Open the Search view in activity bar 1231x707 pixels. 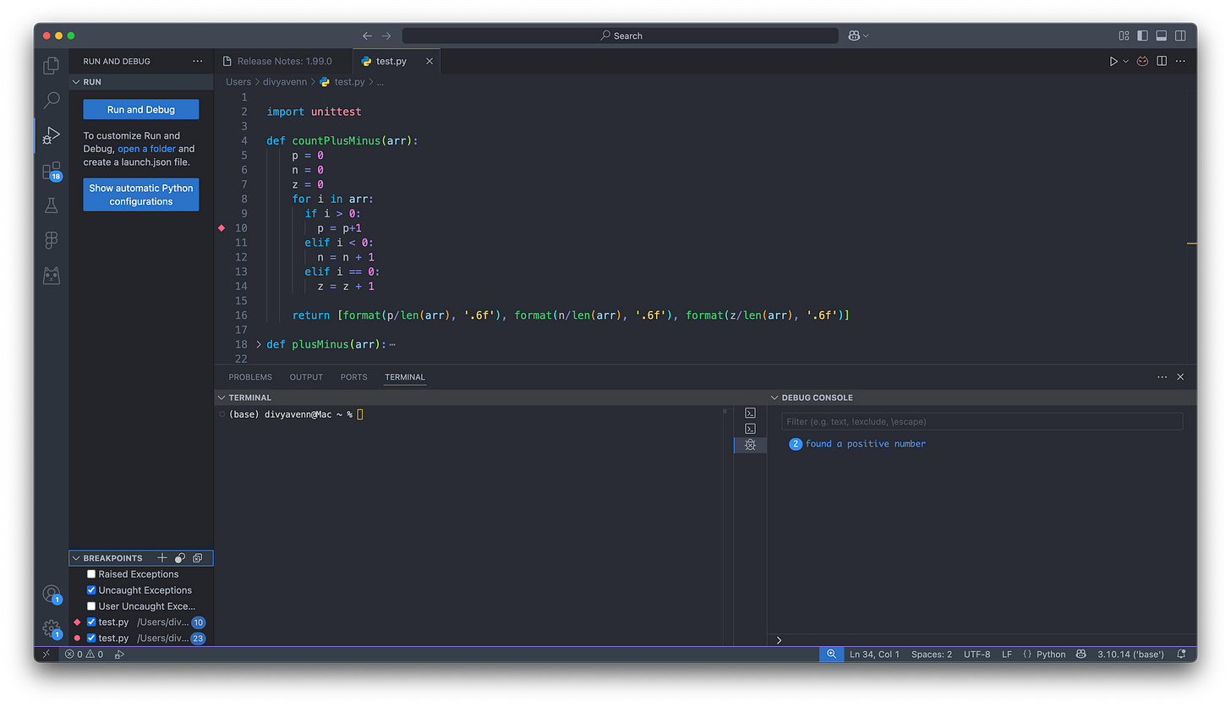pos(52,100)
